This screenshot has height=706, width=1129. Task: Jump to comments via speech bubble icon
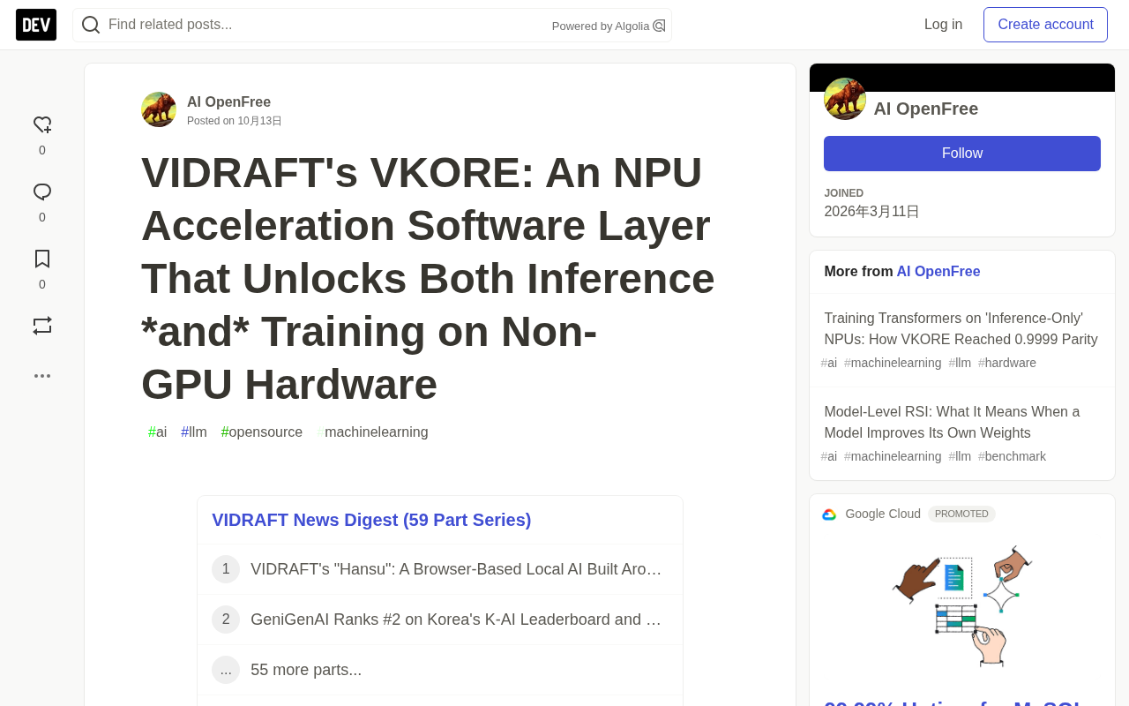42,192
